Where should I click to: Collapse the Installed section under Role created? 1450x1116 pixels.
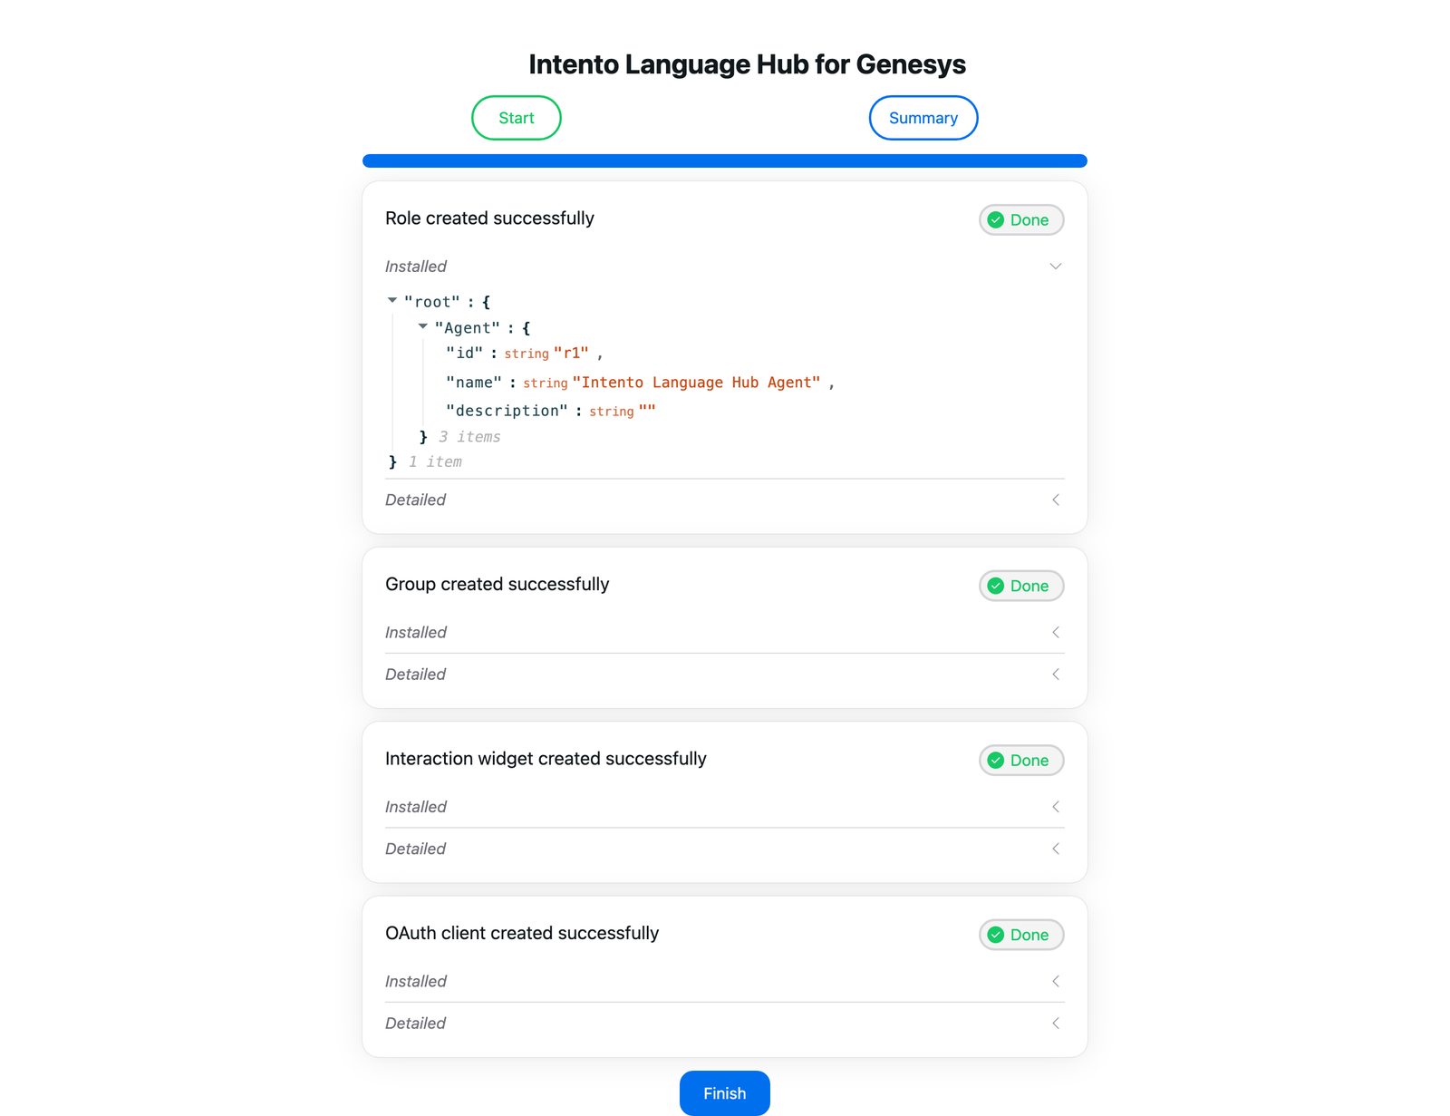(724, 267)
